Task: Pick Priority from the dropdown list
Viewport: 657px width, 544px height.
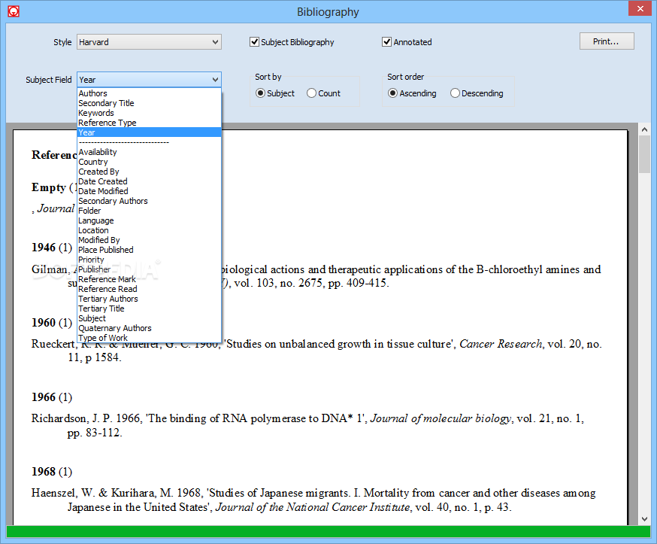Action: (149, 260)
